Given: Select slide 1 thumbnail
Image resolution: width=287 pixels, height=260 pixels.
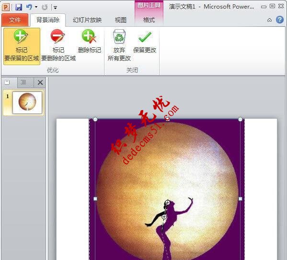Looking at the screenshot, I should (27, 102).
